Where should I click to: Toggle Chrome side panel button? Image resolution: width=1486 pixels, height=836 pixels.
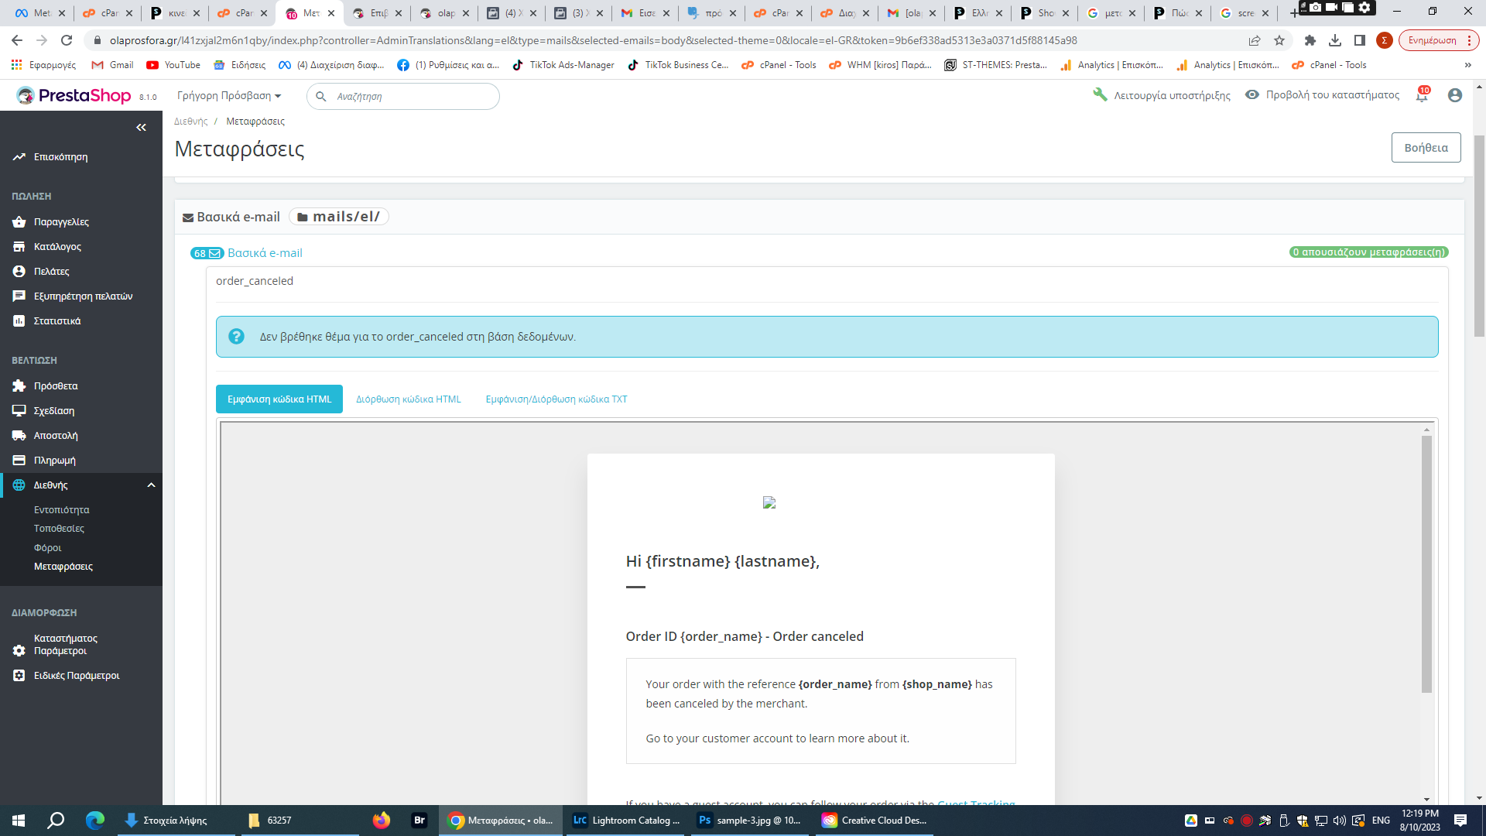pyautogui.click(x=1360, y=40)
